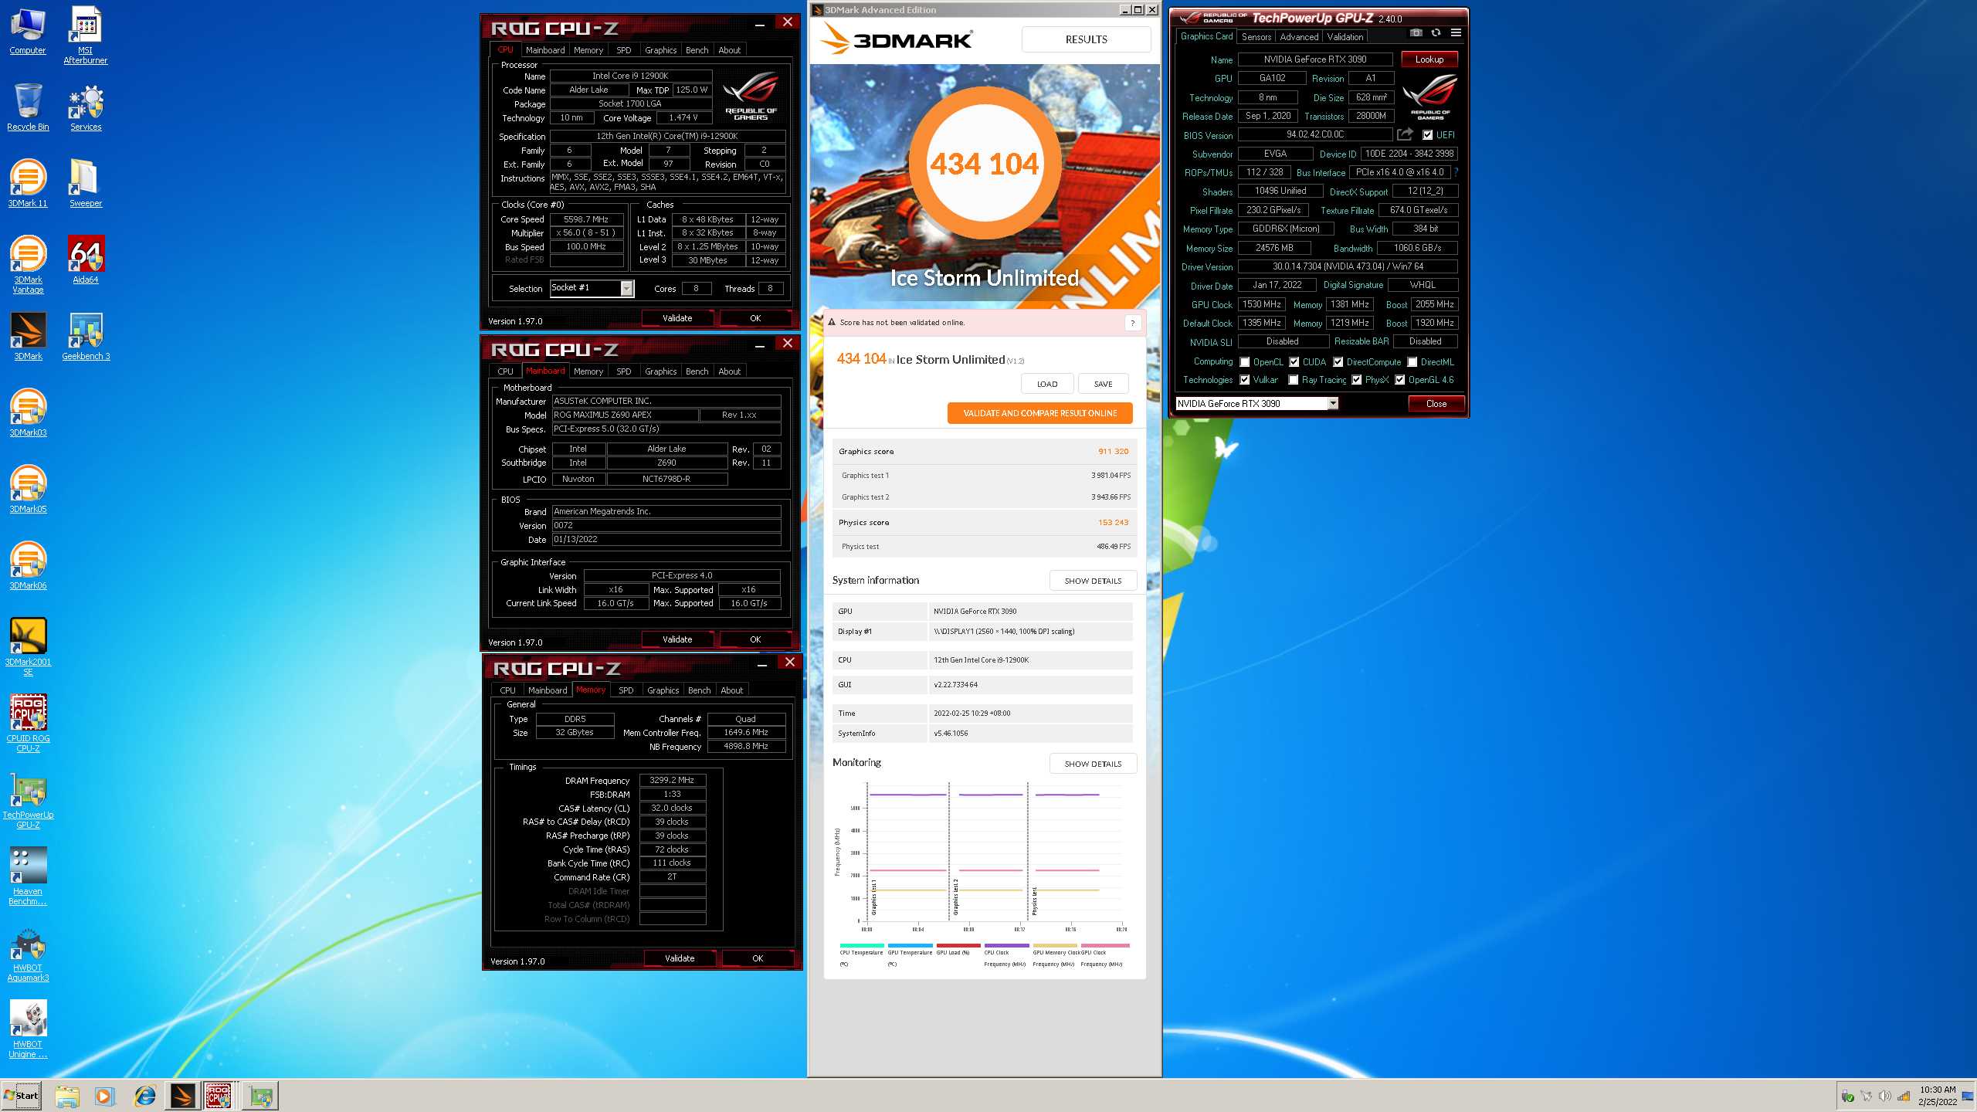Click CPU Temperature legend color swatch
Screen dimensions: 1977x1112
click(862, 945)
